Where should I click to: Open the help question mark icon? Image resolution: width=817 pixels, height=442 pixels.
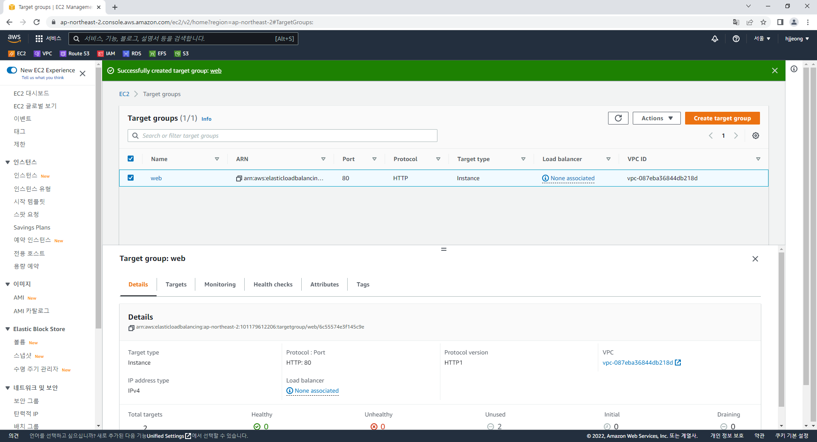pos(736,39)
